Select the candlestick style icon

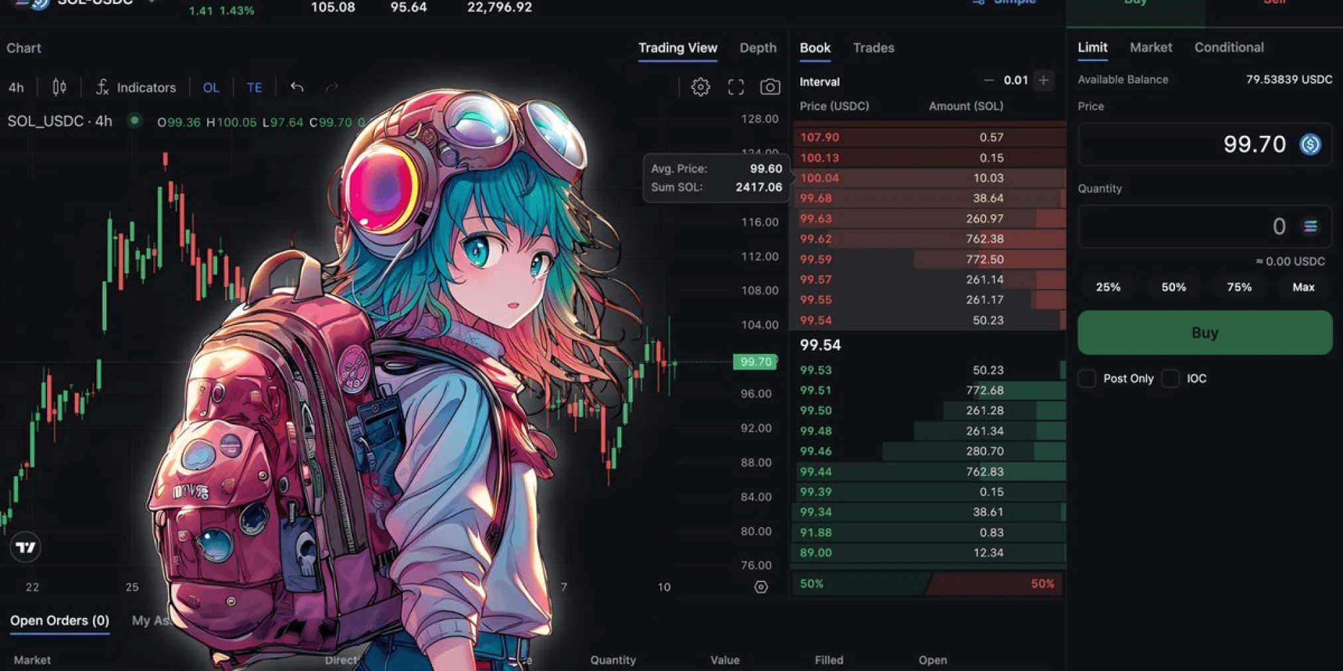(58, 87)
